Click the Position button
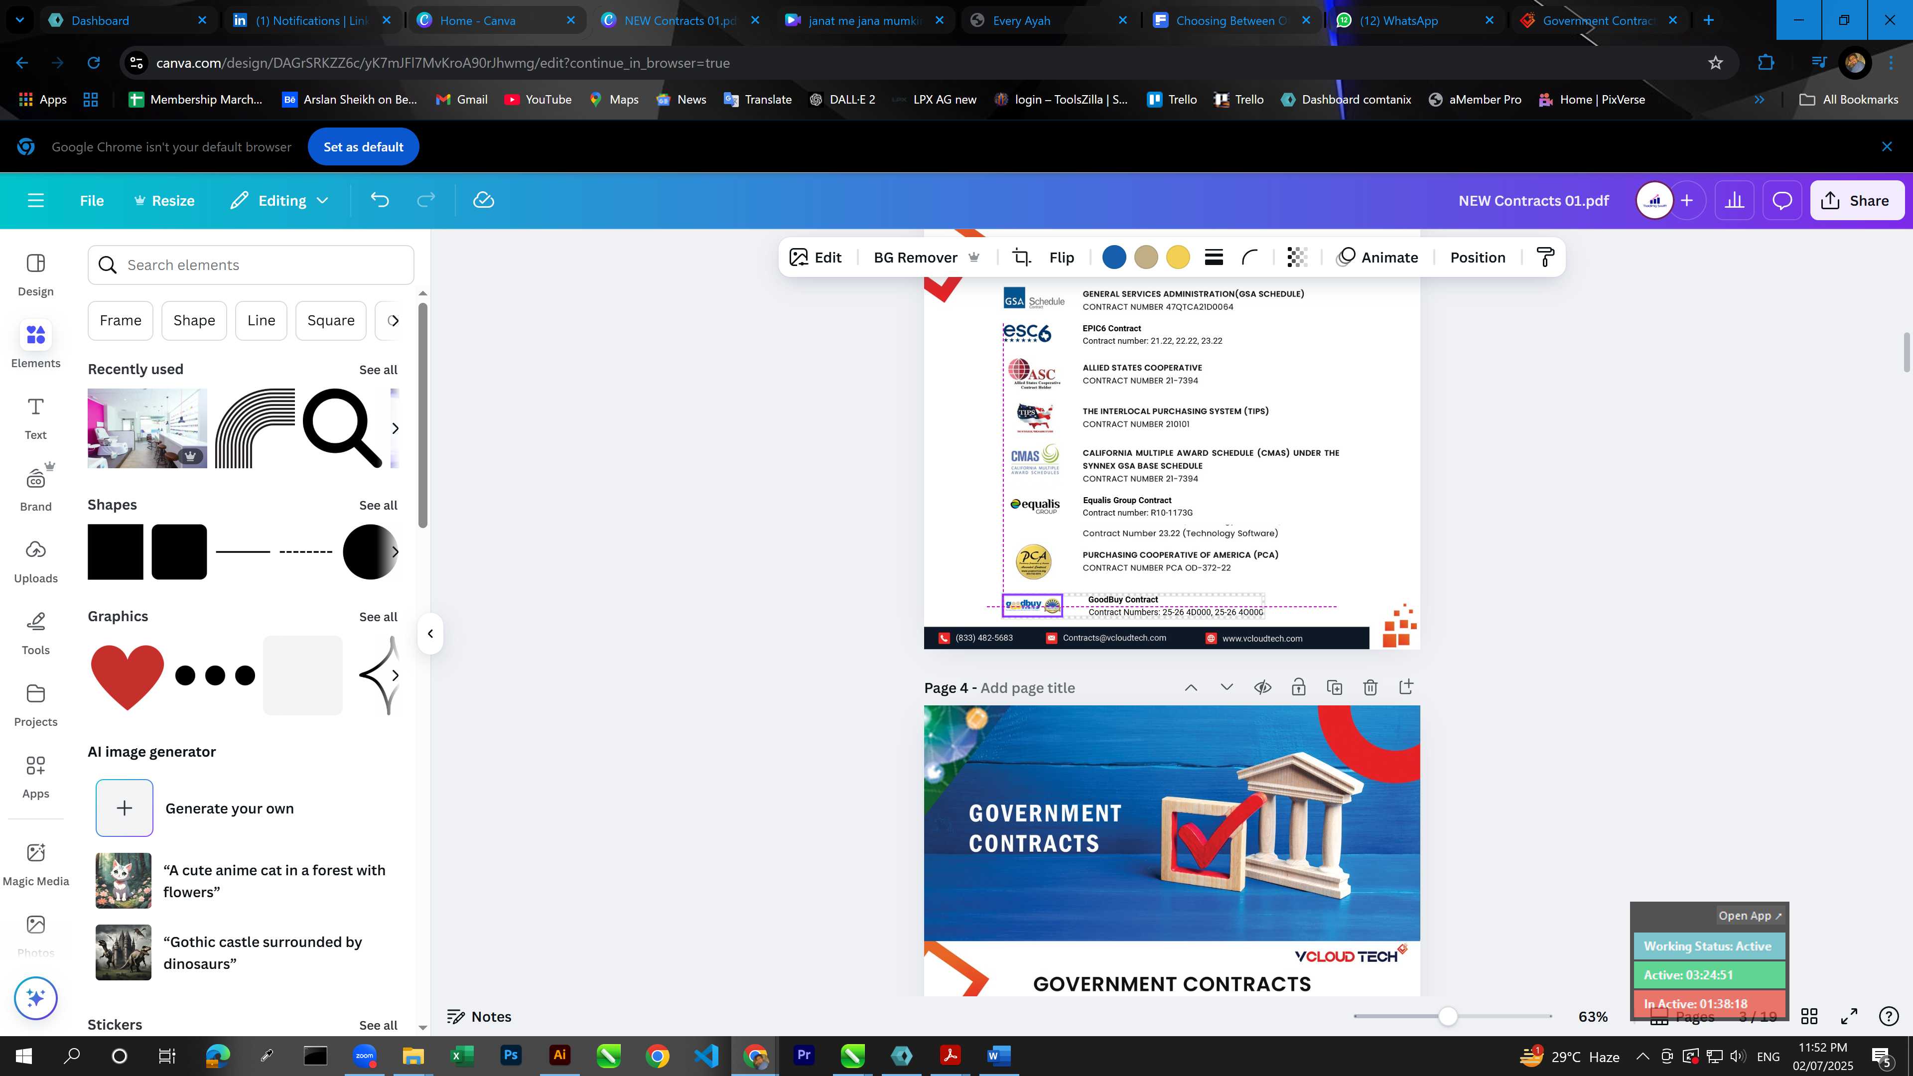This screenshot has height=1076, width=1913. click(x=1478, y=258)
